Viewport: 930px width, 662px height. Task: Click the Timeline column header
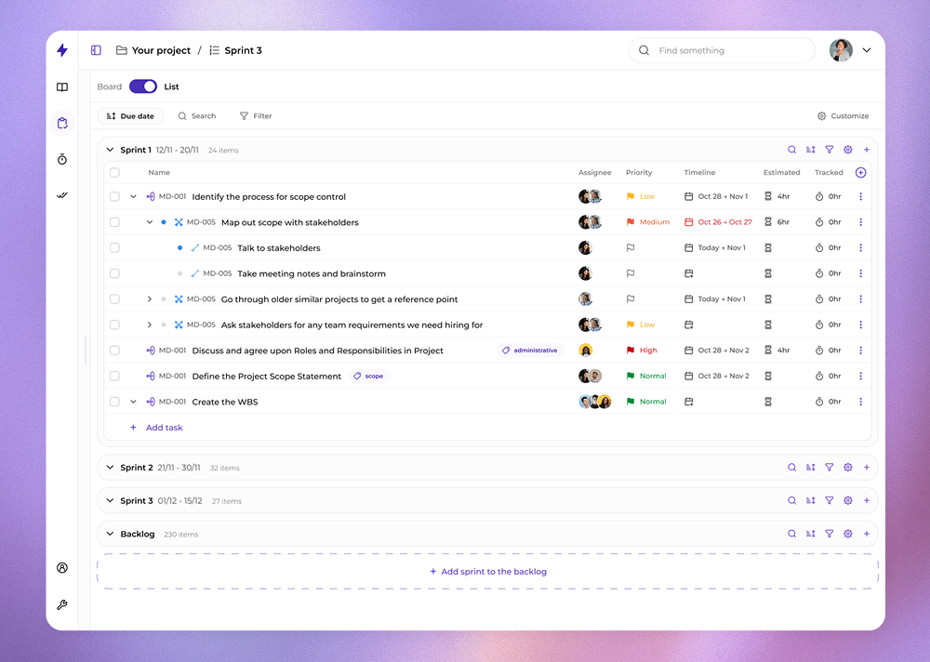pyautogui.click(x=699, y=173)
